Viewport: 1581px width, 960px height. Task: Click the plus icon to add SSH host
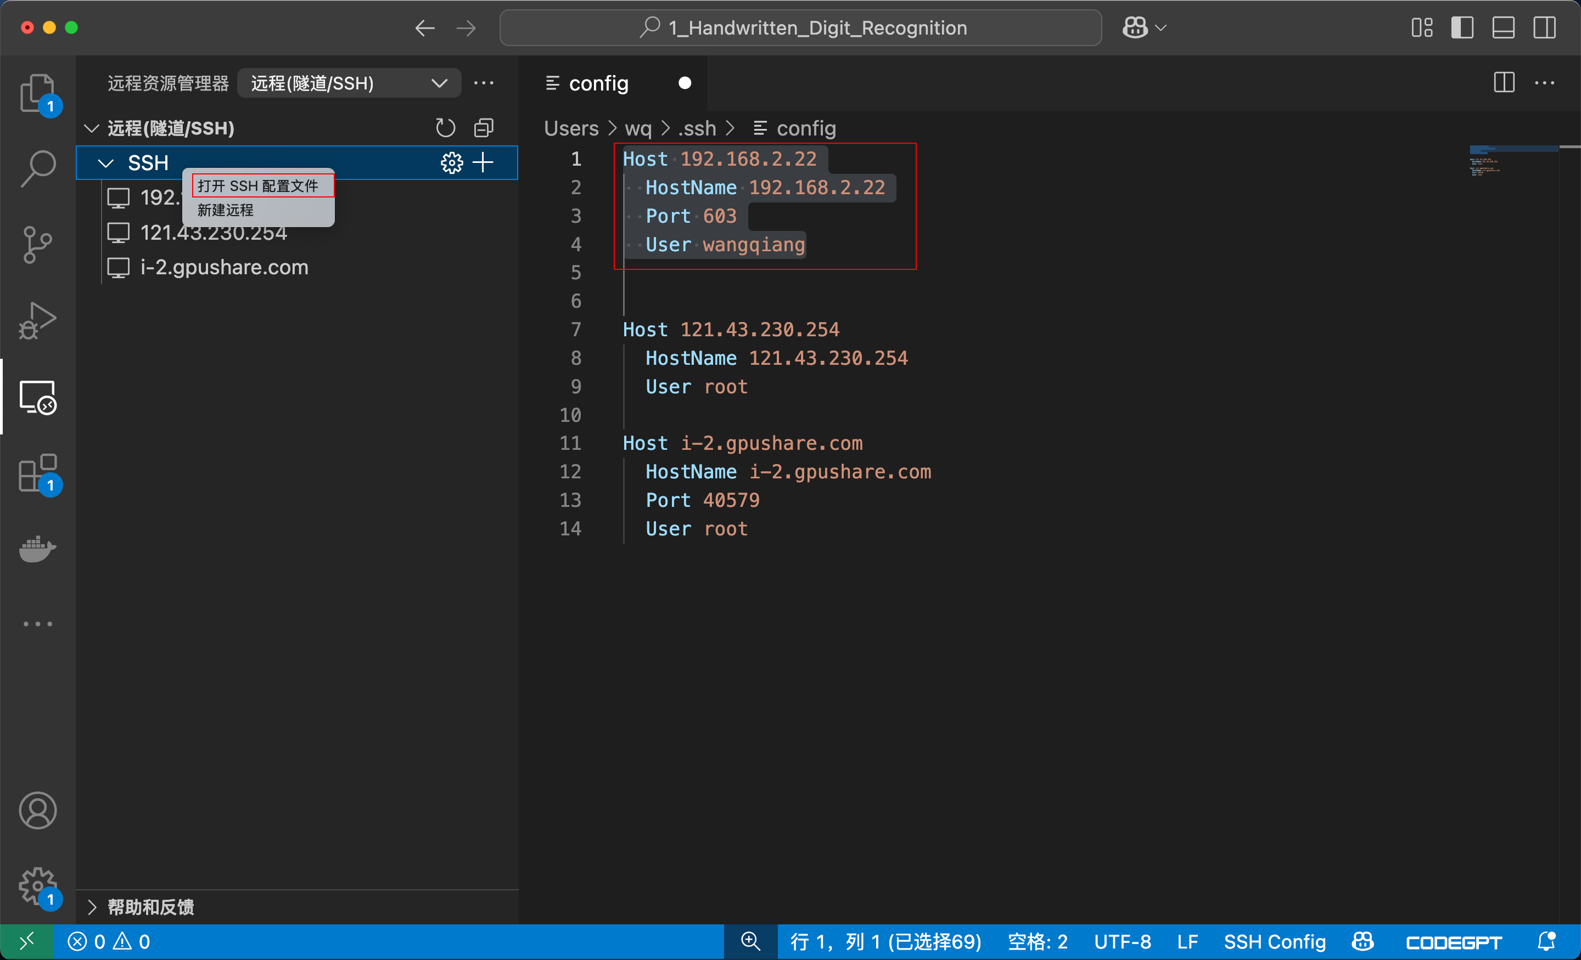[x=483, y=163]
